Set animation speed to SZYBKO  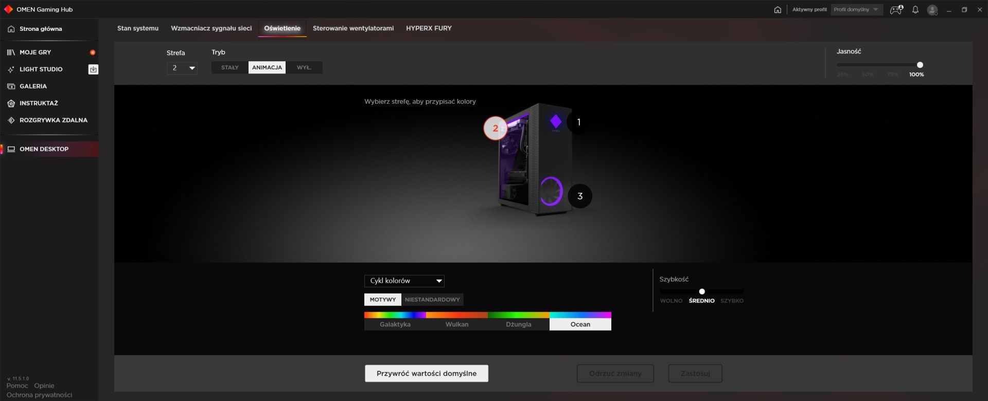pos(732,301)
